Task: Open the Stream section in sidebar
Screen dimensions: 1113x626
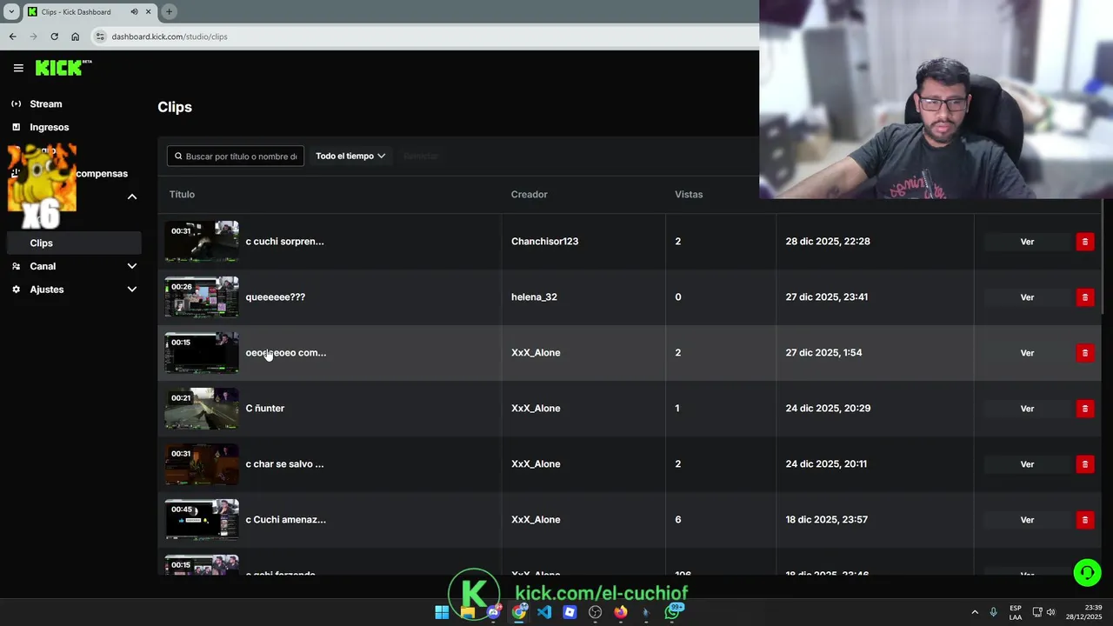Action: coord(46,104)
